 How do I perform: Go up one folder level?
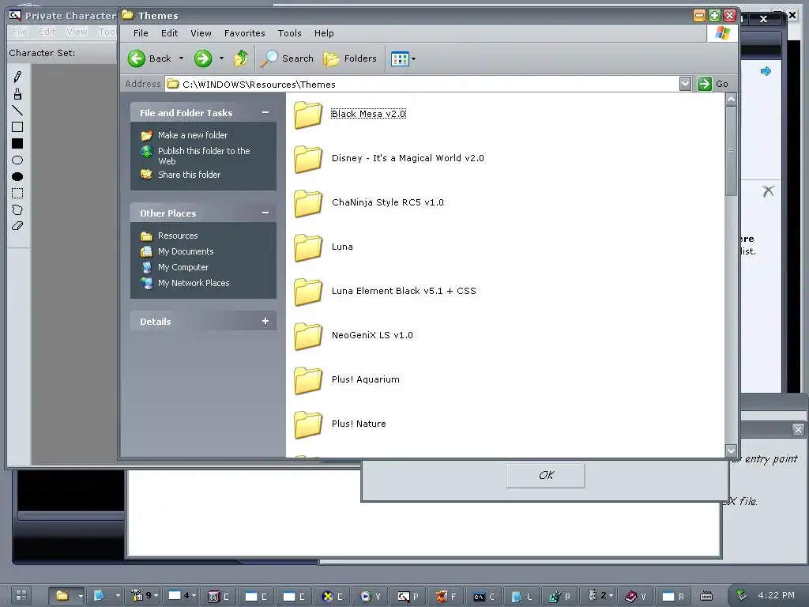241,58
